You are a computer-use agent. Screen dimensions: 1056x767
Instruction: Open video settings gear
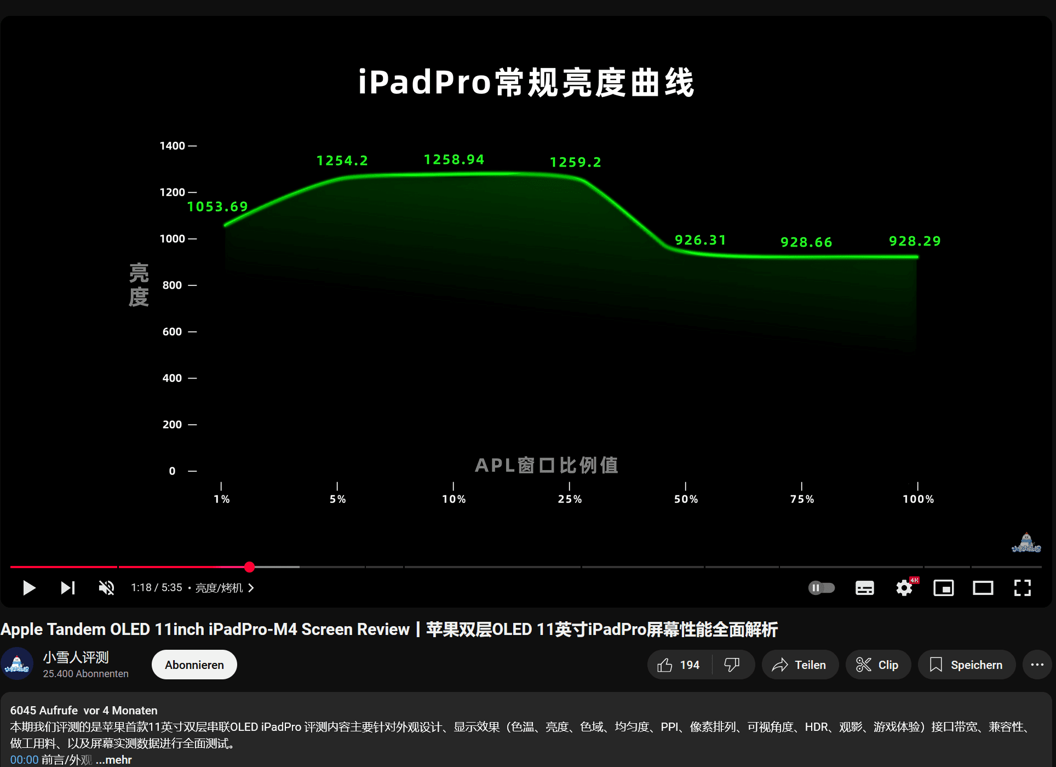(904, 588)
